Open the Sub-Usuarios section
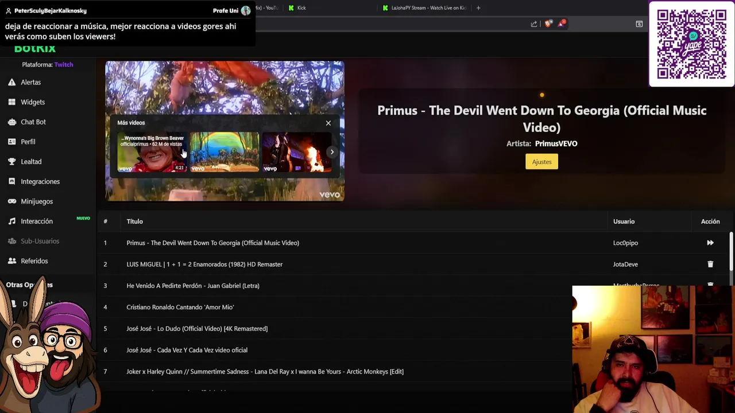 40,241
